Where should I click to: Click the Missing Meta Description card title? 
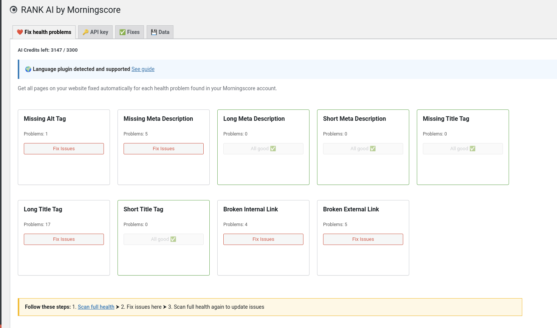(x=158, y=119)
